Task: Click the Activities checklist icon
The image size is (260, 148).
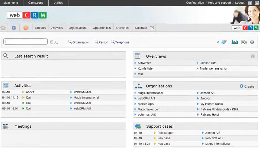Action: click(x=6, y=86)
